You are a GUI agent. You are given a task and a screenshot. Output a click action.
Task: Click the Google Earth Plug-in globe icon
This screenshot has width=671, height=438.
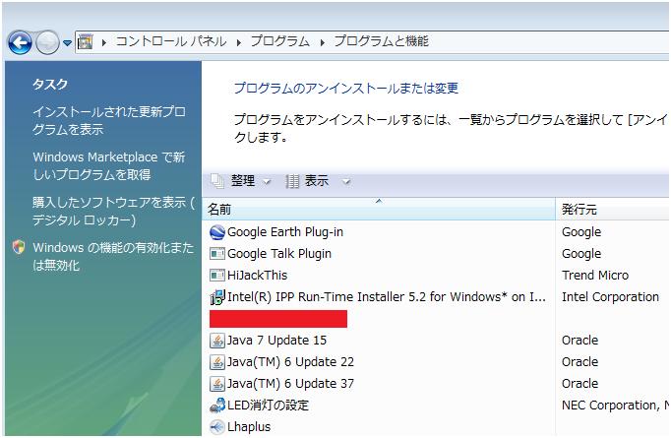217,232
